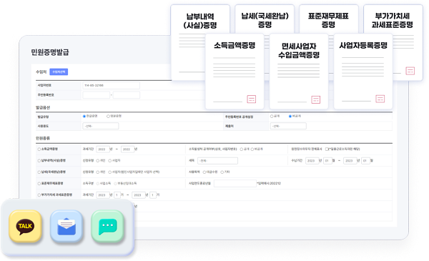Check the 원천징수의무자 전체표시 checkbox
The width and height of the screenshot is (429, 261).
pos(327,149)
